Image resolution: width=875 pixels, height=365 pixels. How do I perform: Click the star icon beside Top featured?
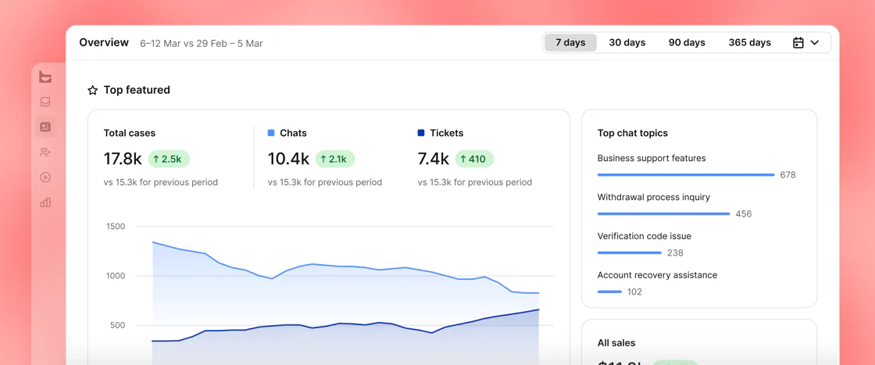pyautogui.click(x=93, y=91)
